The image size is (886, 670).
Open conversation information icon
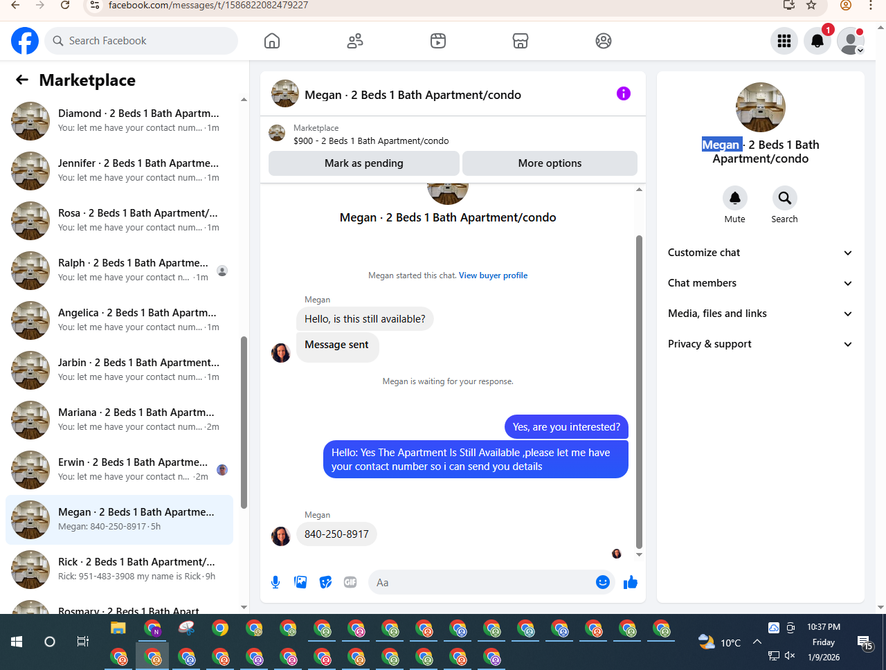(624, 93)
